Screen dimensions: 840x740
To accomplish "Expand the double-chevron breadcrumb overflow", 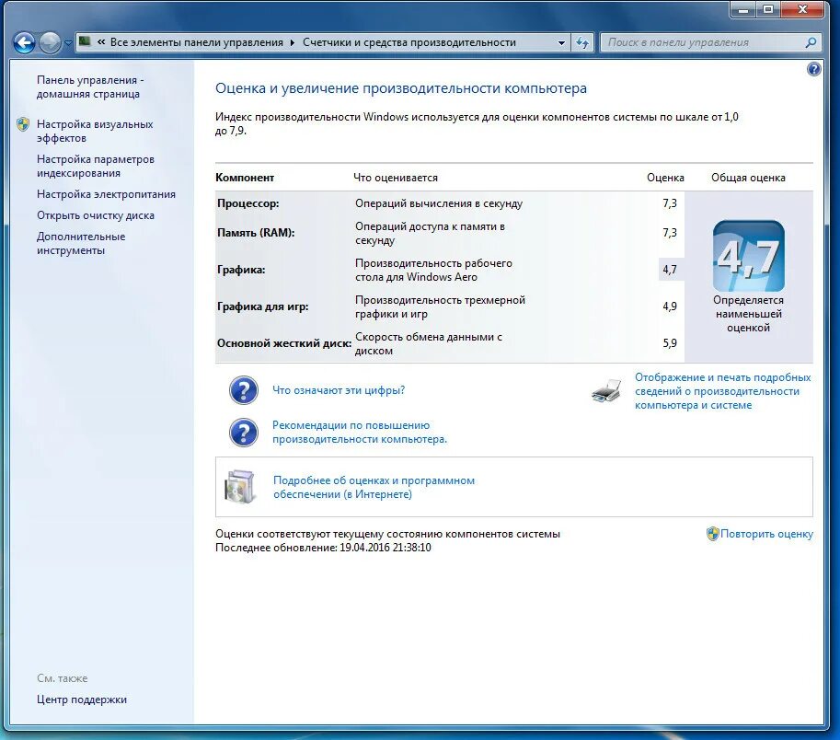I will 100,41.
